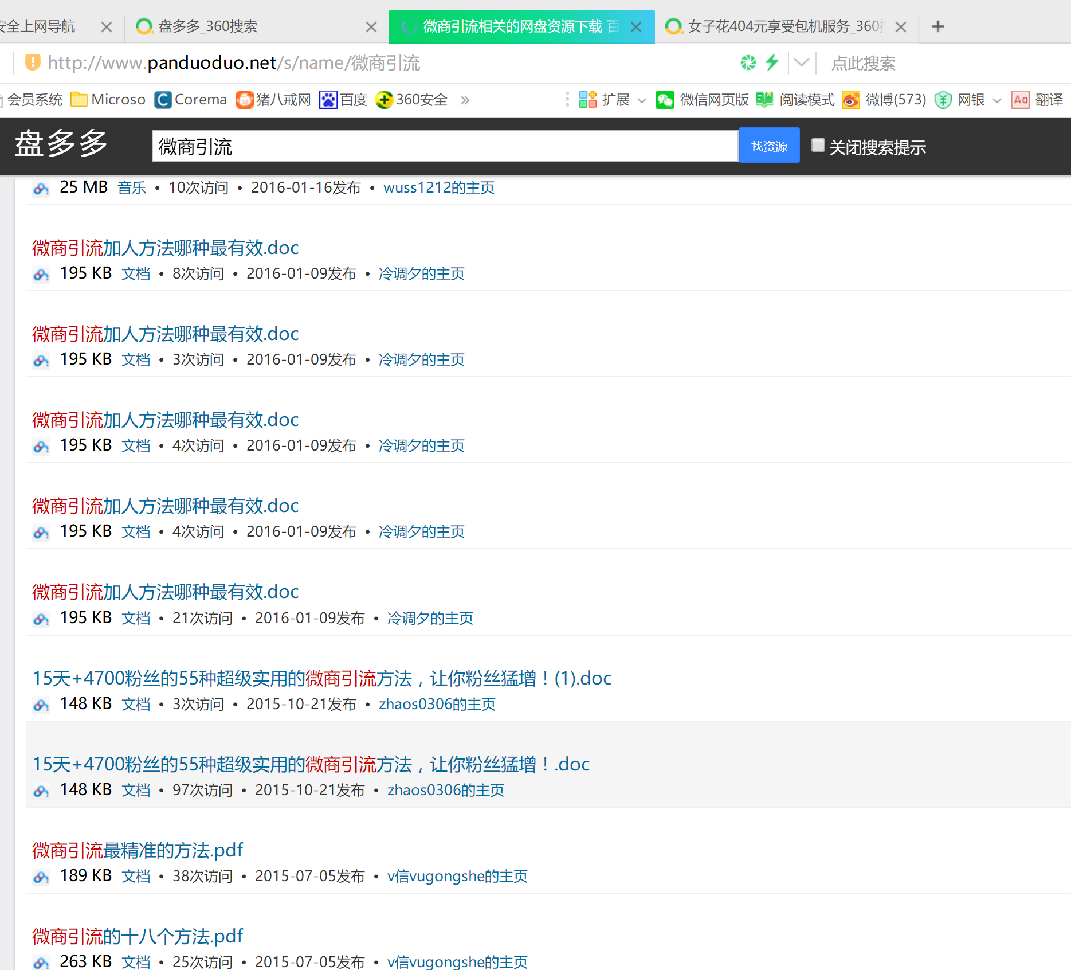The image size is (1071, 970).
Task: Click the green refresh spinner icon
Action: pos(748,62)
